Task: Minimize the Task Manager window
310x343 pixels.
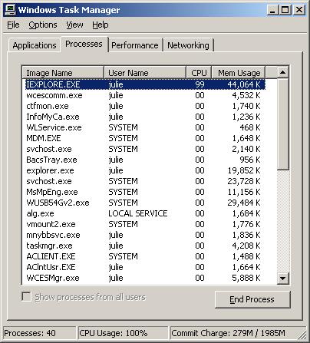Action: (x=272, y=10)
